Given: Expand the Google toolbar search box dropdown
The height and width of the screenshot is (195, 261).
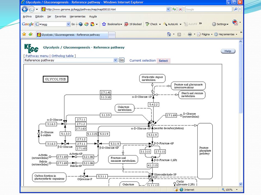Looking at the screenshot, I should point(68,24).
